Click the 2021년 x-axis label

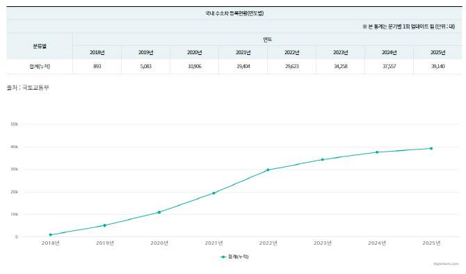click(x=214, y=243)
